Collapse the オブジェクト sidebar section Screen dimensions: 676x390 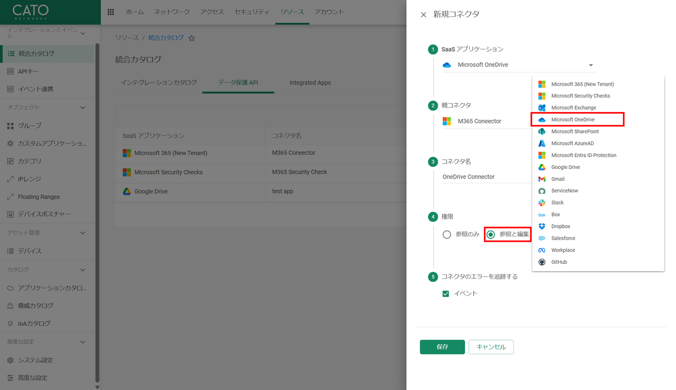pyautogui.click(x=83, y=108)
